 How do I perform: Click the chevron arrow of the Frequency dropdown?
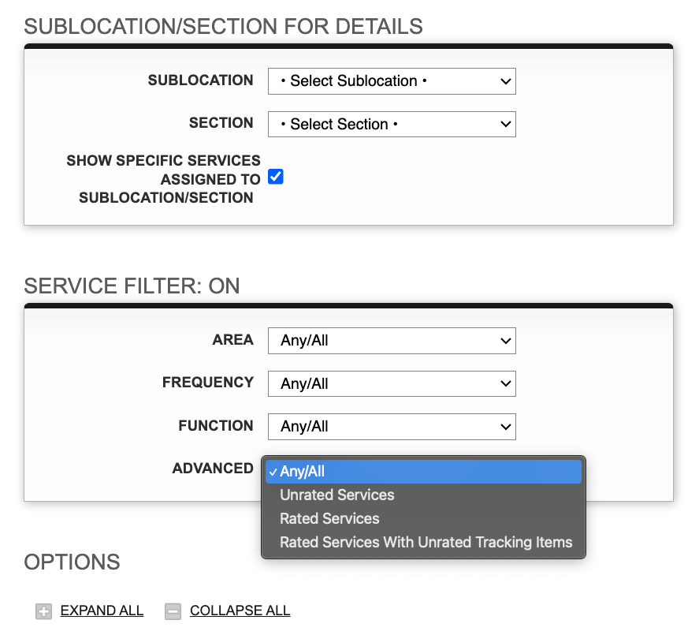coord(505,384)
